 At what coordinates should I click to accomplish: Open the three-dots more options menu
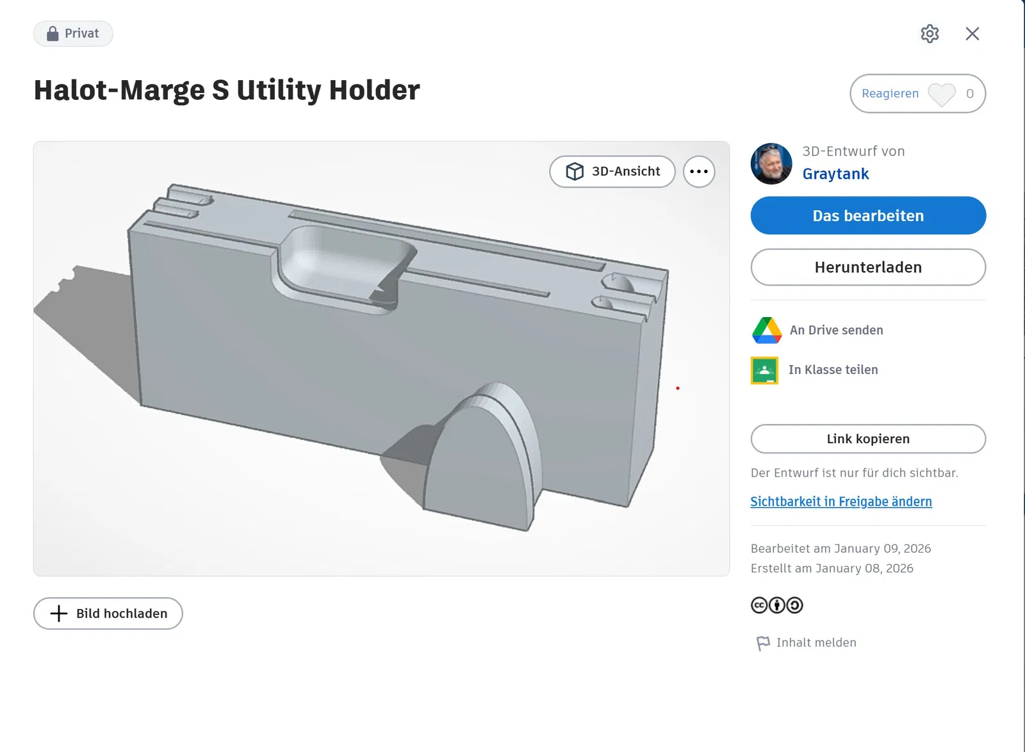(x=699, y=172)
